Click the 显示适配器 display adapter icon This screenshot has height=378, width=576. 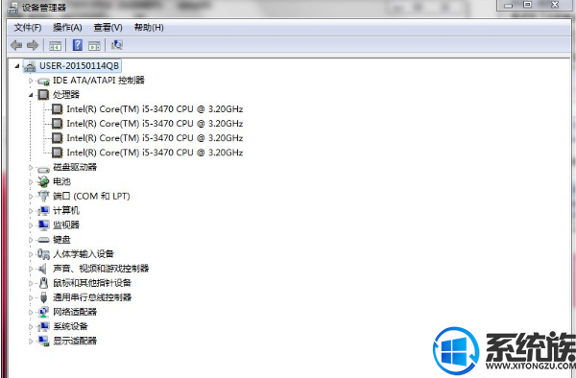point(43,341)
